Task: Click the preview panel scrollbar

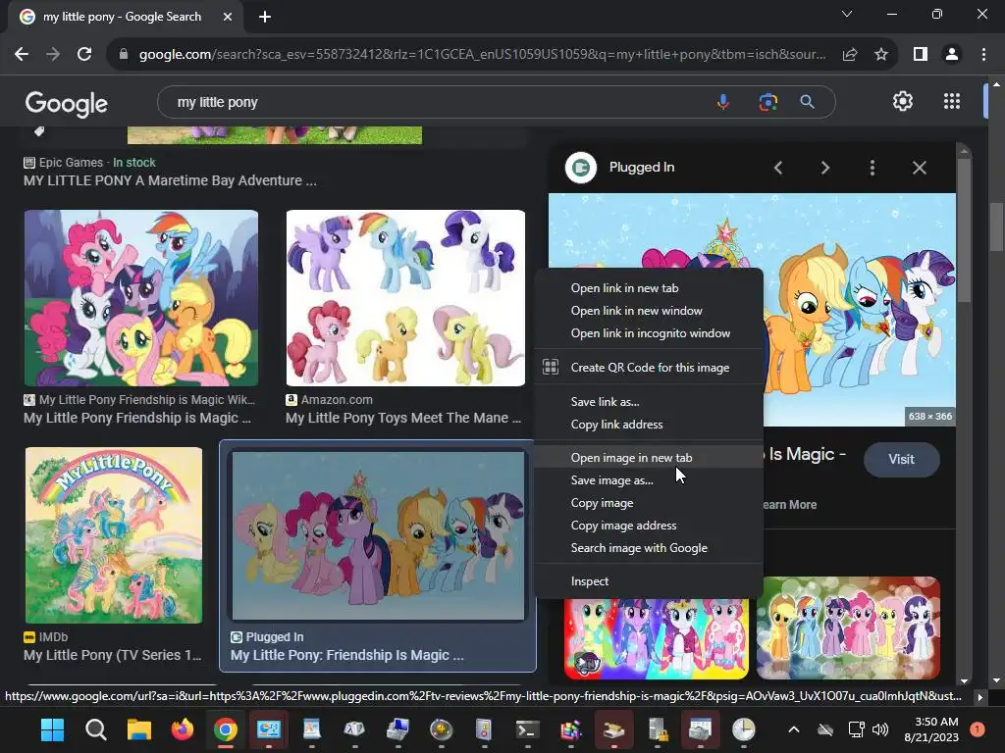Action: point(963,230)
